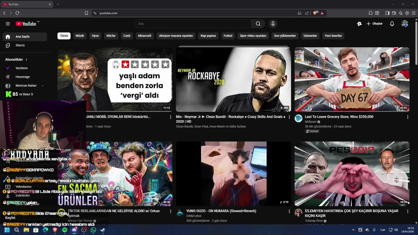Open options for YUNG OUZO video
The width and height of the screenshot is (418, 235).
(289, 211)
